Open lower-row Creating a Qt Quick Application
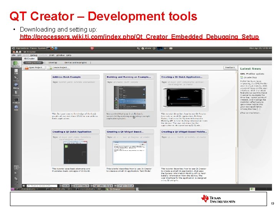The height and width of the screenshot is (208, 277). (75, 132)
